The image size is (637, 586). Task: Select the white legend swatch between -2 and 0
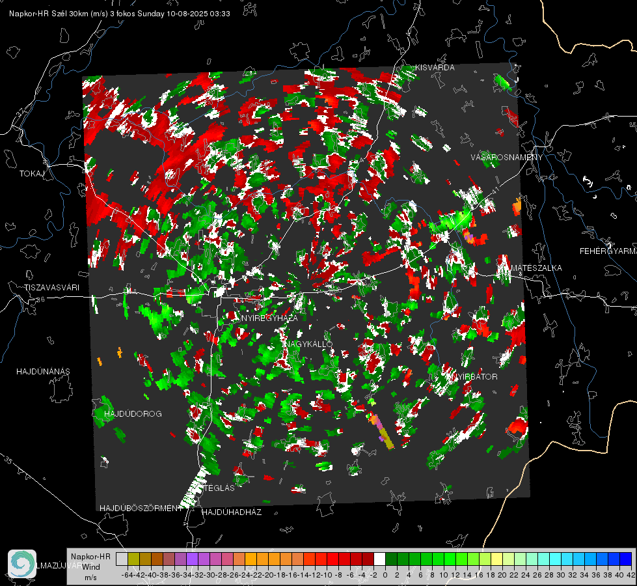coord(379,559)
